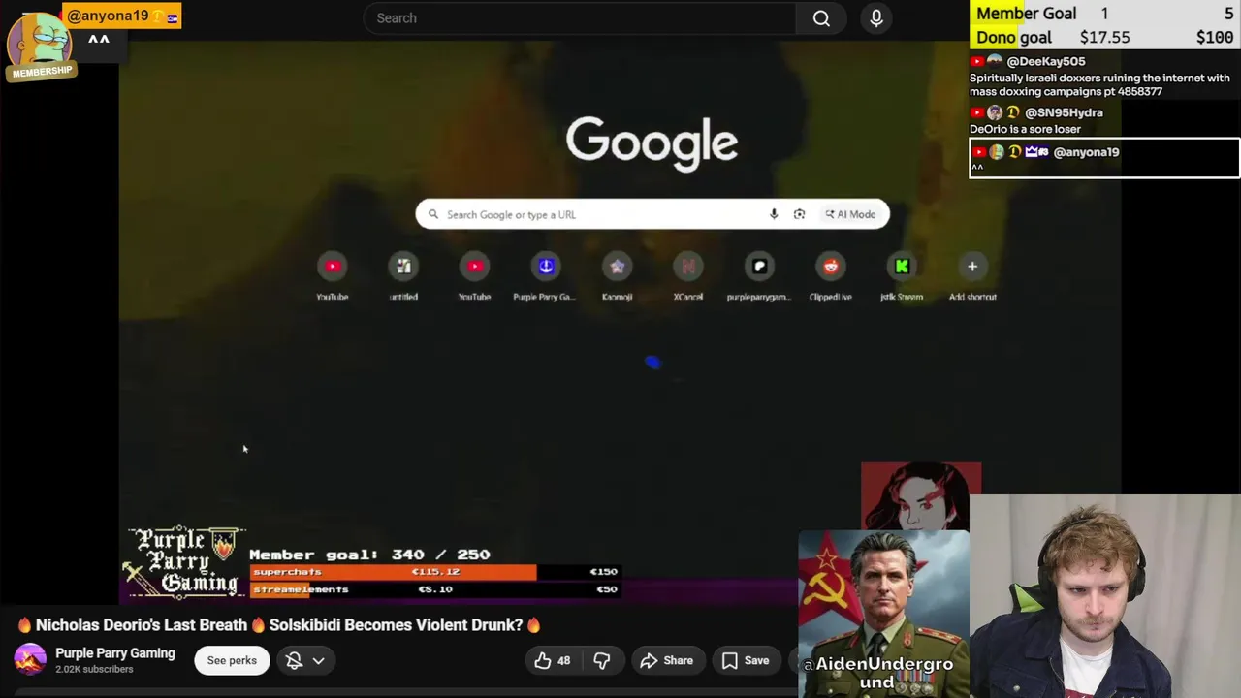Activate YouTube voice search microphone

(x=876, y=18)
